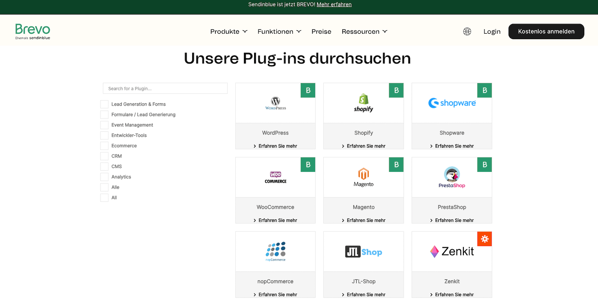Click the Shopify logo image
Viewport: 598px width, 302px height.
click(363, 103)
